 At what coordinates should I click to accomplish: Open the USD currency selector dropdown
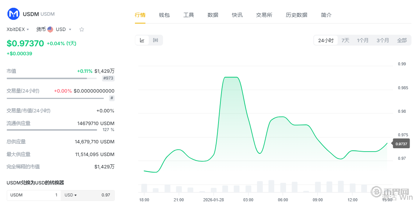tap(63, 29)
